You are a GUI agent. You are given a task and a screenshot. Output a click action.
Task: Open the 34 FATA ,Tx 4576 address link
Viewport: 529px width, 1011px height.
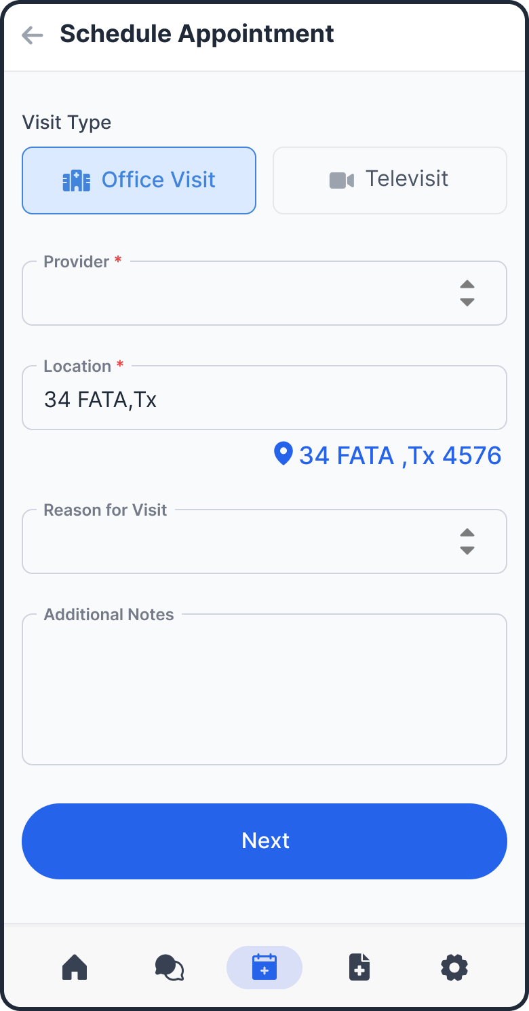click(x=400, y=455)
